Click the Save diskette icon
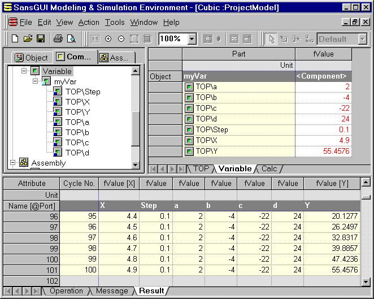This screenshot has height=299, width=374. point(40,39)
